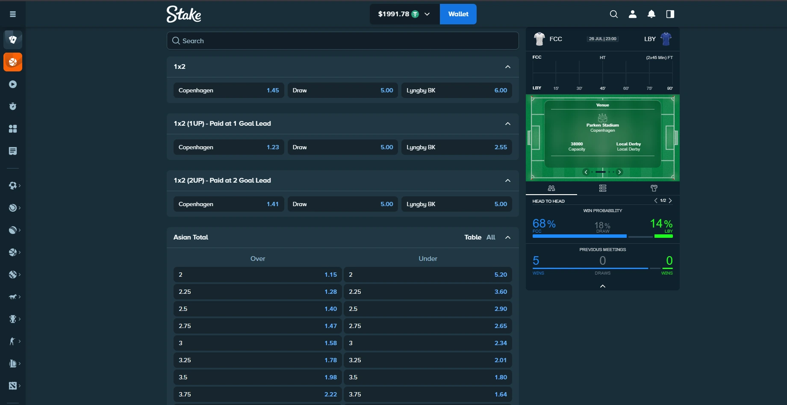787x405 pixels.
Task: Collapse the 1x2 (2UP) market section
Action: 508,180
